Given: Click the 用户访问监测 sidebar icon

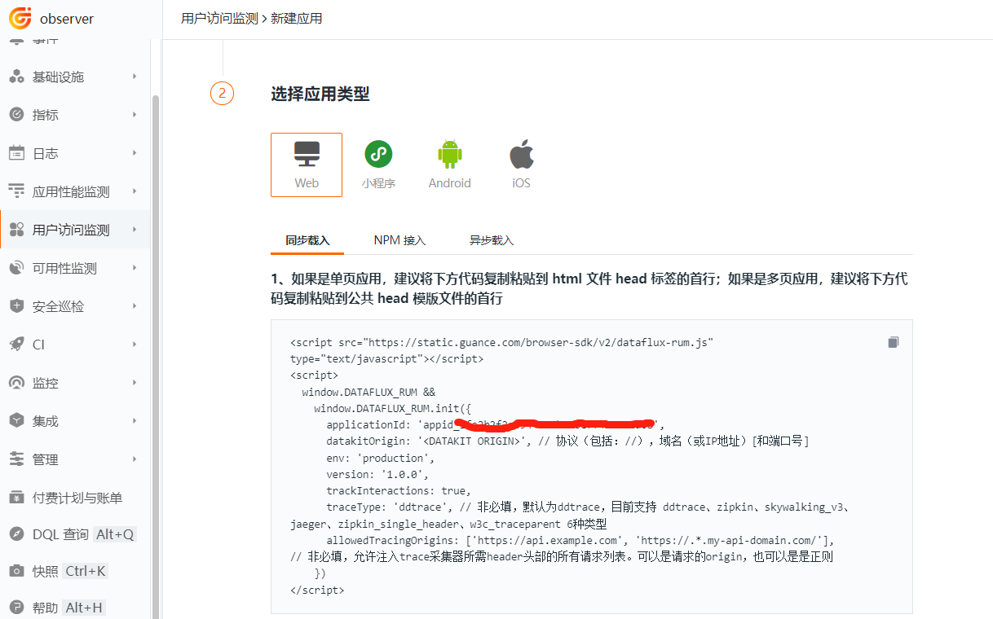Looking at the screenshot, I should point(16,230).
